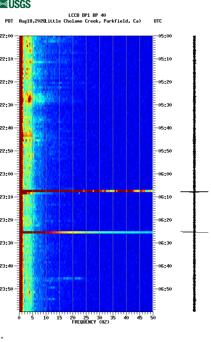Click the 'Little Cholame Creek, Parkfield, Ca)' station text
Image resolution: width=211 pixels, height=342 pixels.
(x=93, y=21)
